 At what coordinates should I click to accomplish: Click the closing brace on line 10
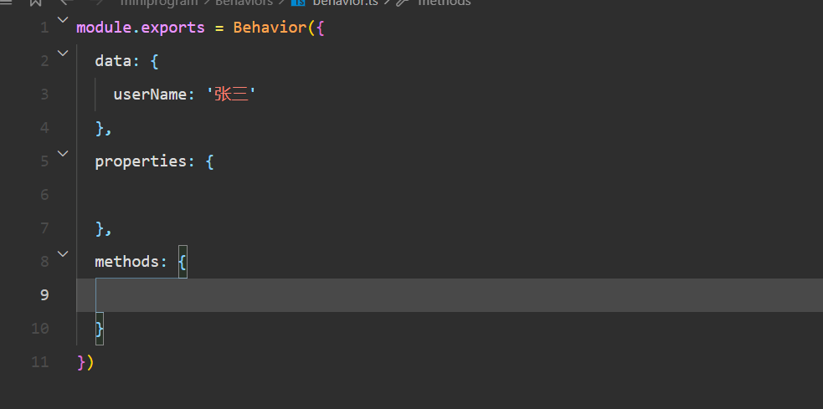(100, 329)
